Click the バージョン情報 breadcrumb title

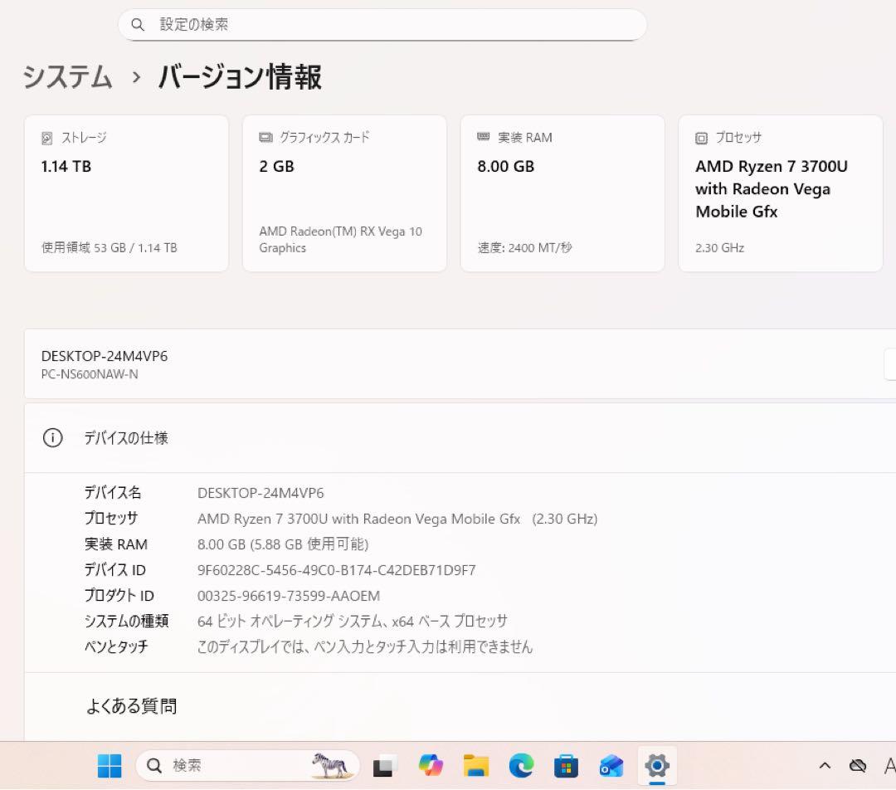[x=241, y=77]
